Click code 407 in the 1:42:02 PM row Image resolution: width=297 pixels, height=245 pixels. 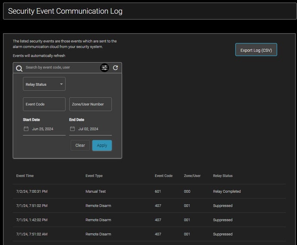158,220
